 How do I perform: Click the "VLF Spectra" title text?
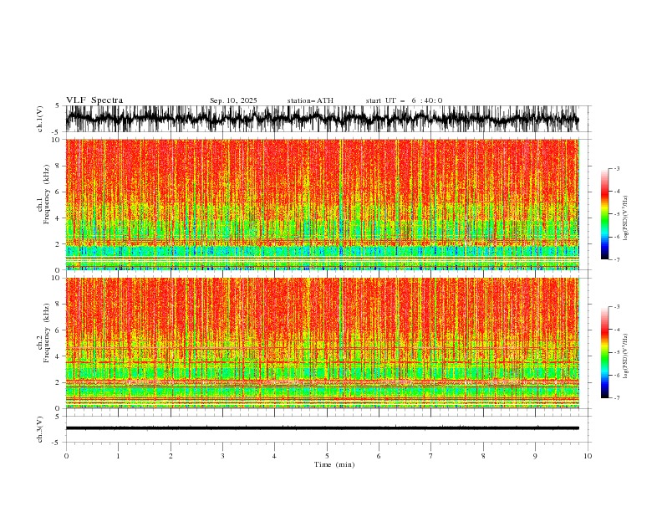[x=94, y=100]
